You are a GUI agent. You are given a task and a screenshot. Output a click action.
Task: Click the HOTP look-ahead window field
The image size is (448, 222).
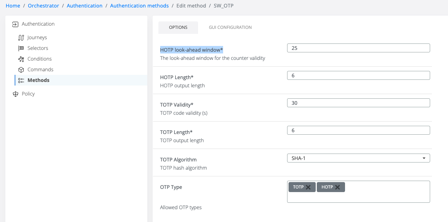pyautogui.click(x=358, y=48)
